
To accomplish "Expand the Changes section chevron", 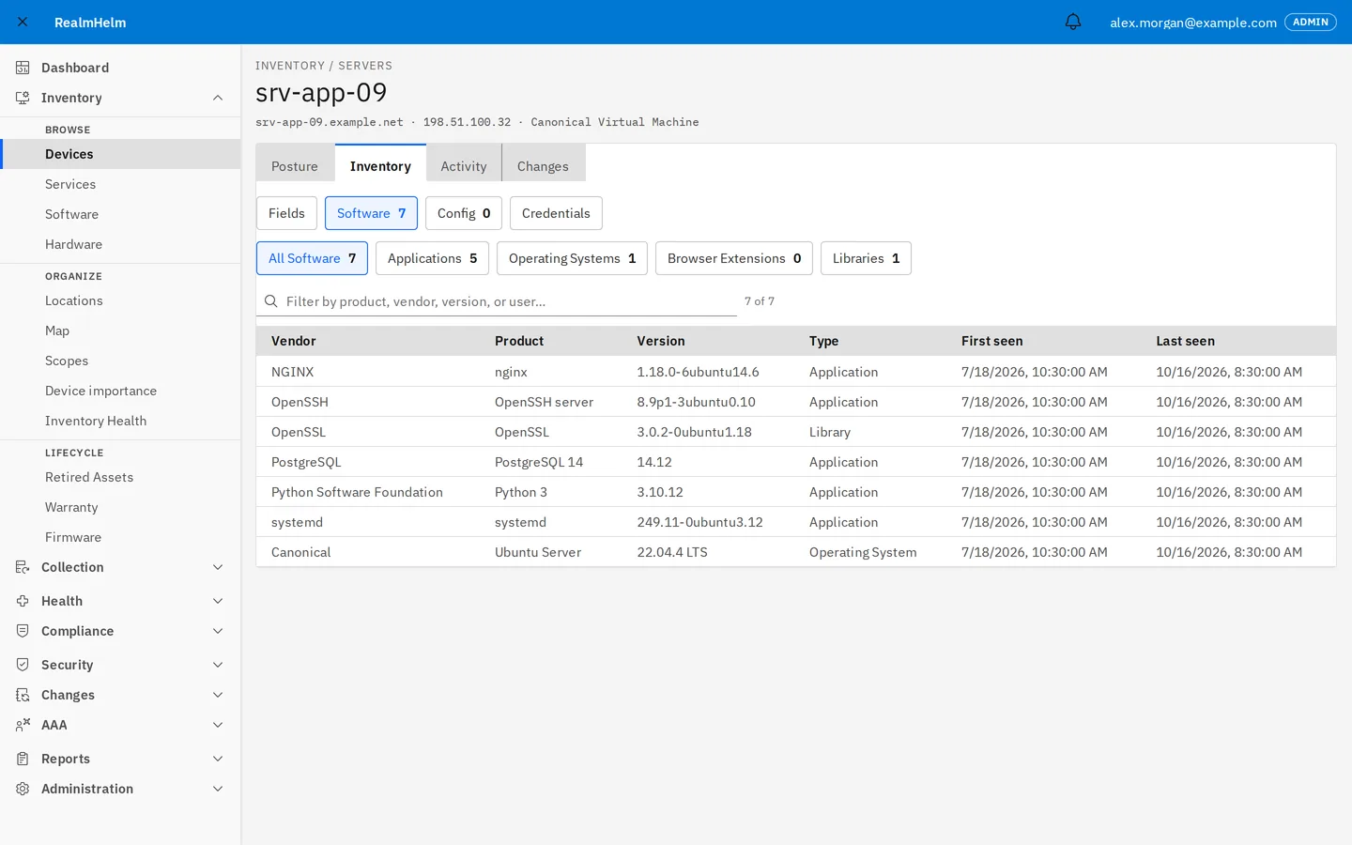I will [218, 695].
